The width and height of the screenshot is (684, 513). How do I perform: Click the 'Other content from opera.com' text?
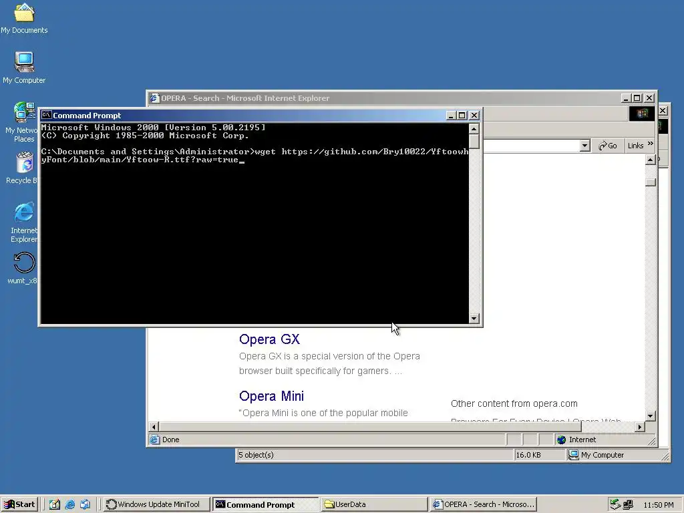tap(514, 403)
